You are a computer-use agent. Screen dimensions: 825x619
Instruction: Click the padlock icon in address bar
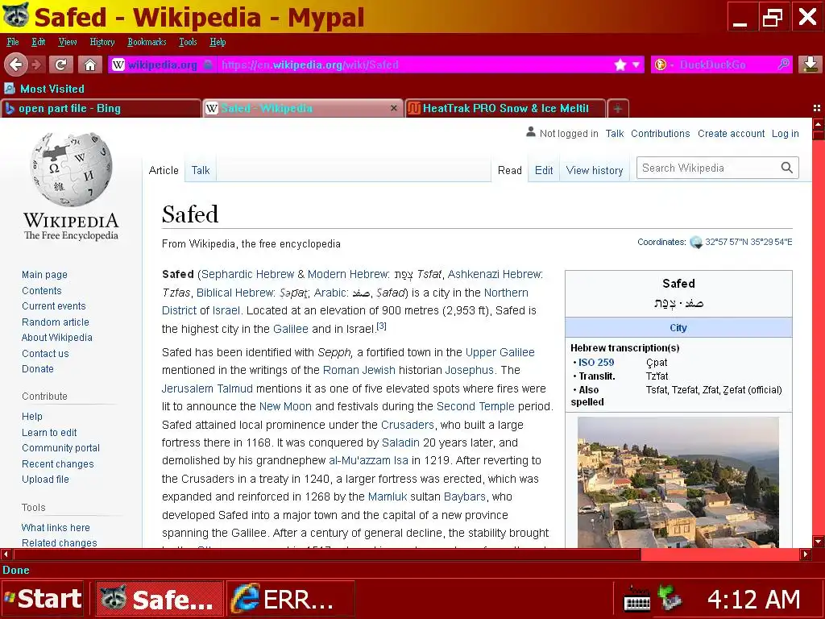[x=209, y=64]
